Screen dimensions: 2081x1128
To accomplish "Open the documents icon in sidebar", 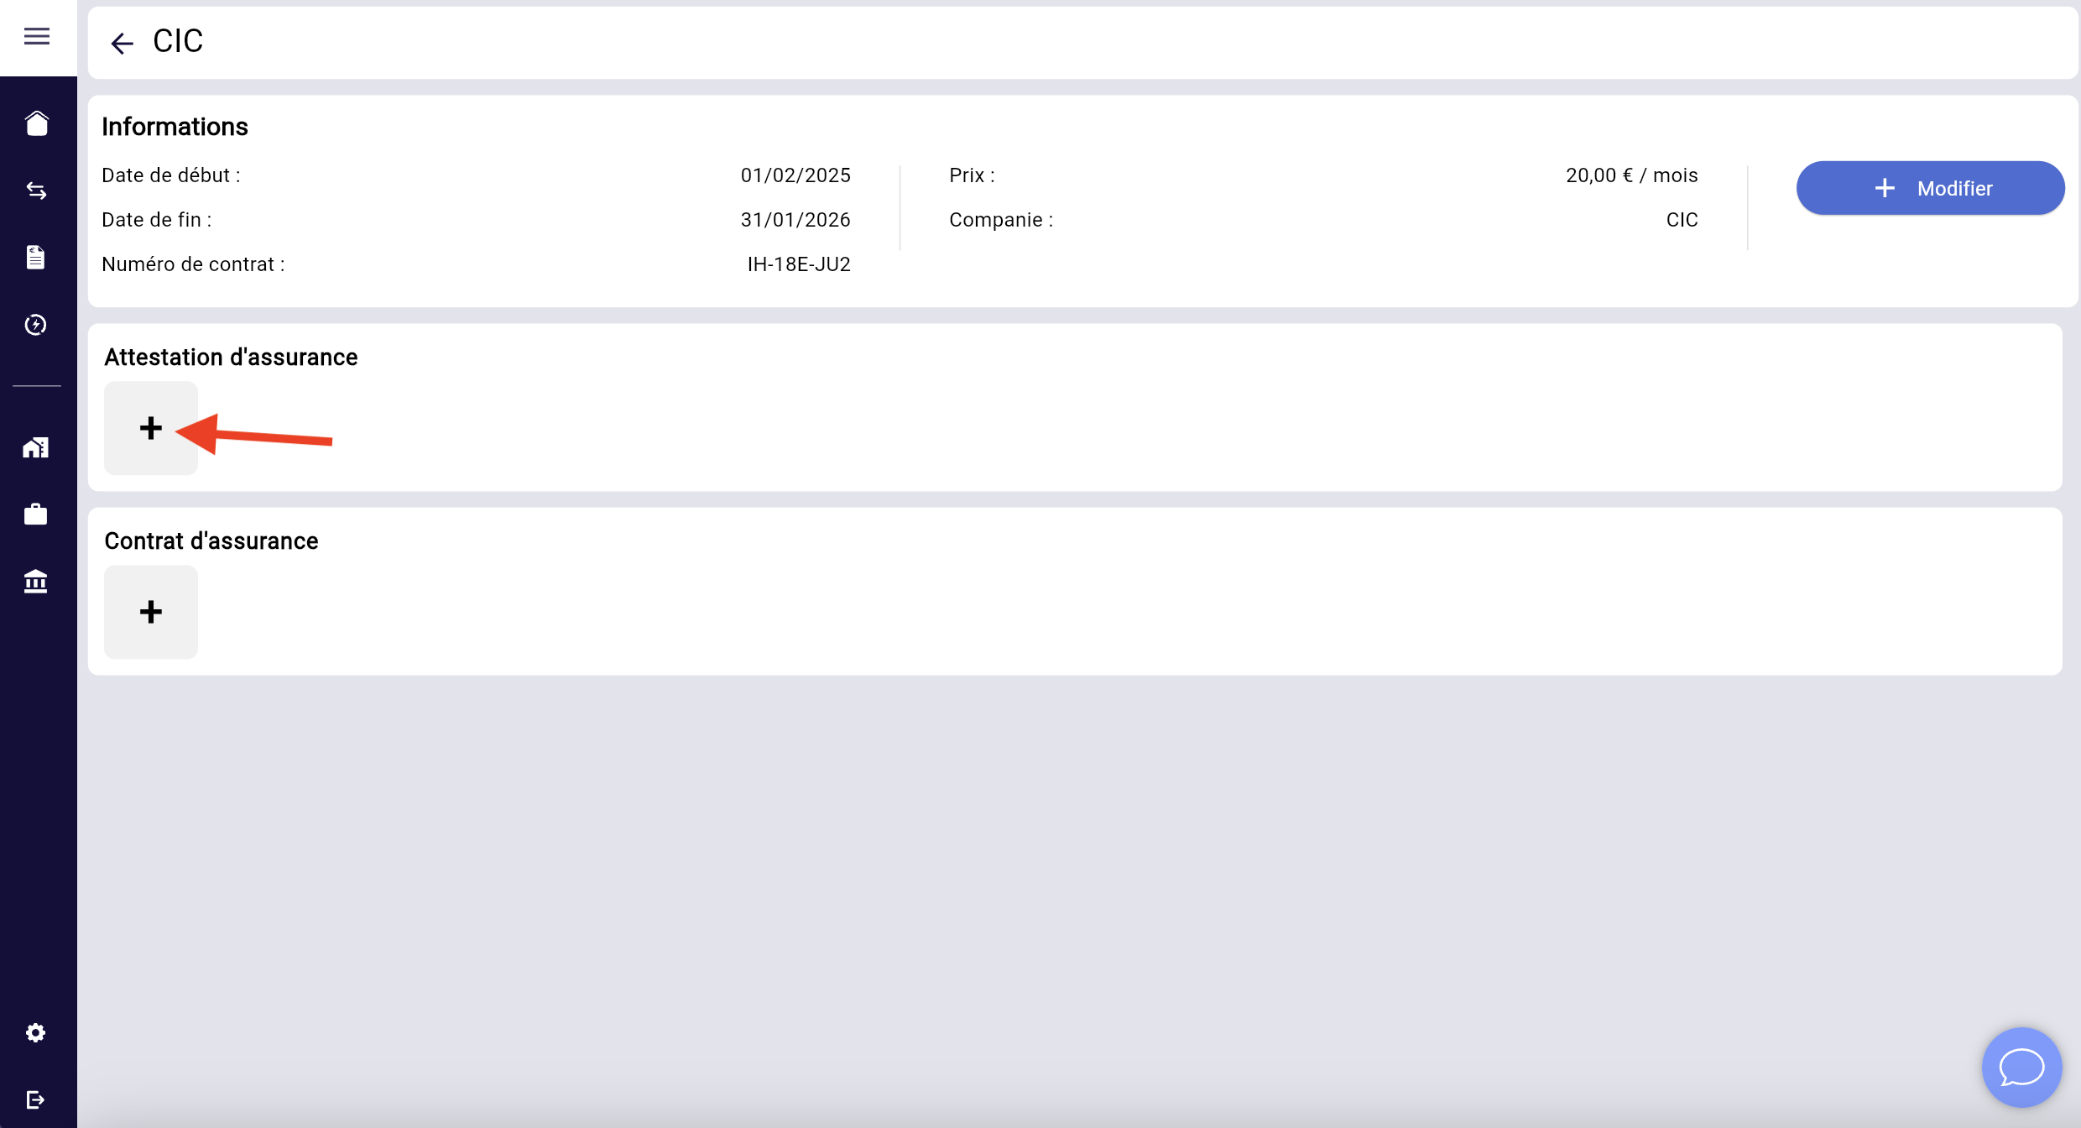I will [x=36, y=258].
